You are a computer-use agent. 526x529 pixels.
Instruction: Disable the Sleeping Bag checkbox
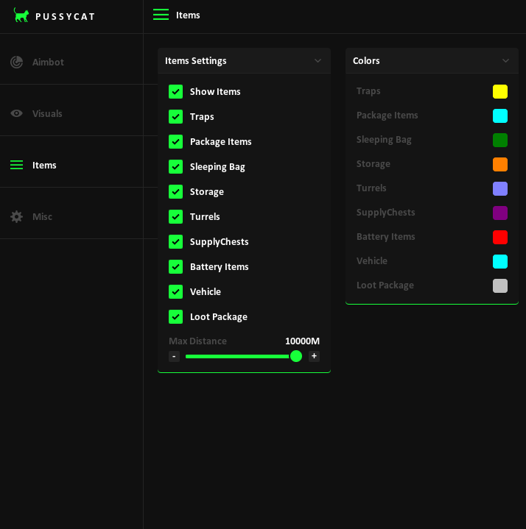pyautogui.click(x=175, y=166)
